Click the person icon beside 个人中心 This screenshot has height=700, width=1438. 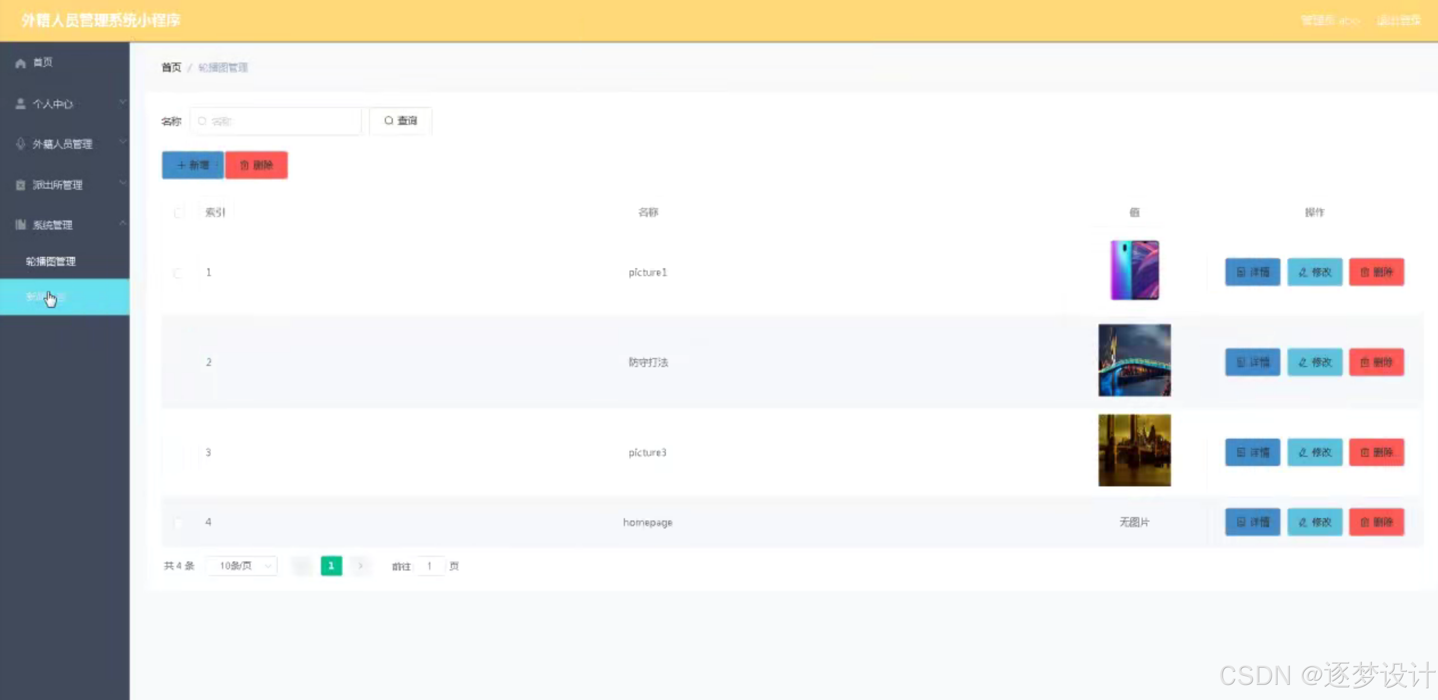[x=21, y=104]
